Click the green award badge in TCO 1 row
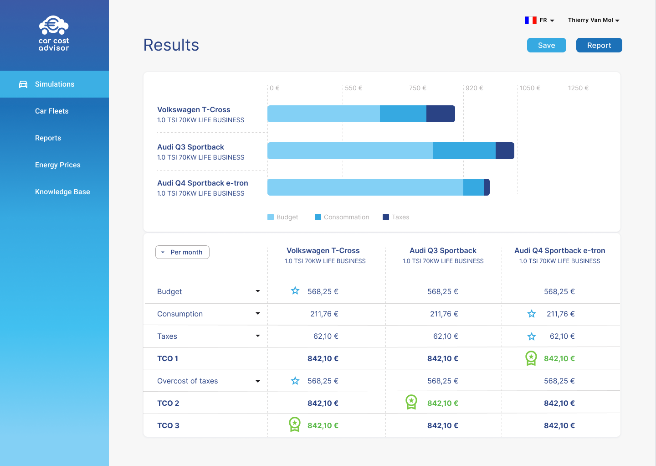Image resolution: width=656 pixels, height=466 pixels. pyautogui.click(x=531, y=358)
